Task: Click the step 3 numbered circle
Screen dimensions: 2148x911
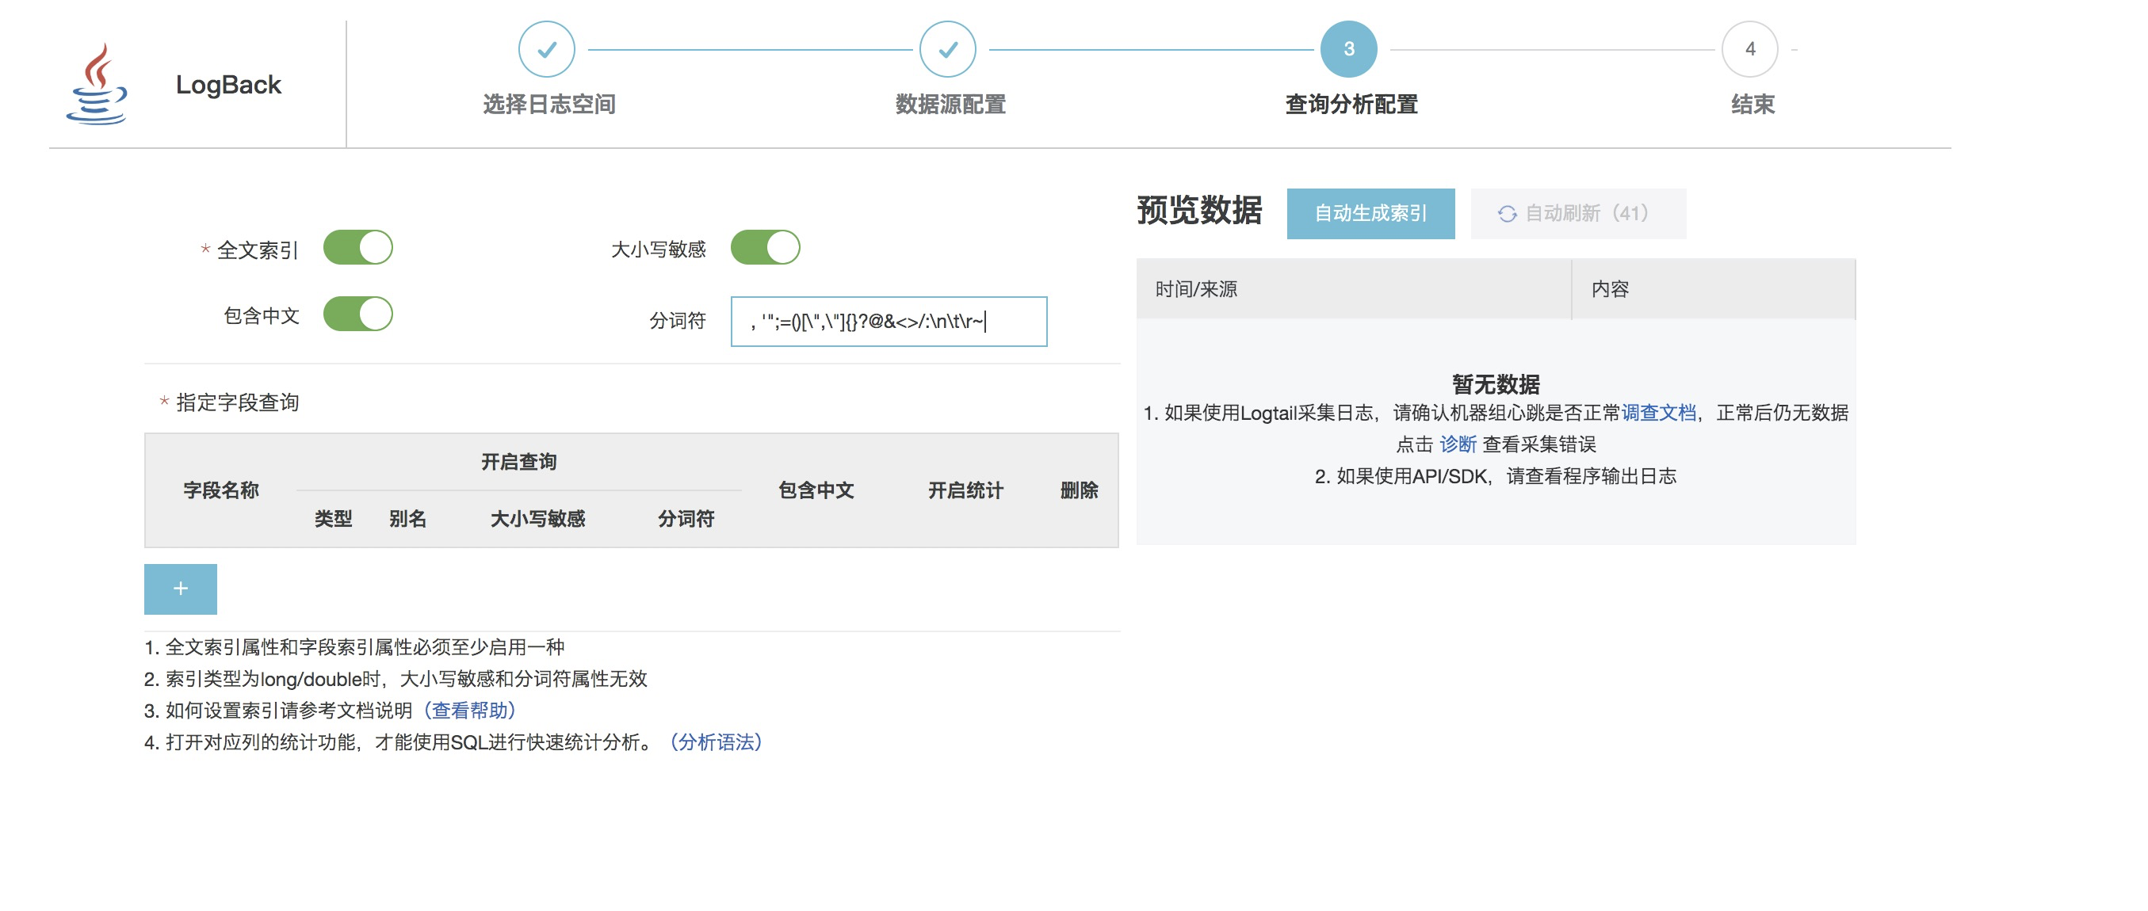Action: [x=1348, y=49]
